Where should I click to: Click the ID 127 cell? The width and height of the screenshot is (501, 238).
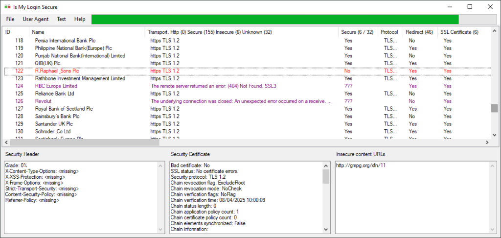click(19, 109)
